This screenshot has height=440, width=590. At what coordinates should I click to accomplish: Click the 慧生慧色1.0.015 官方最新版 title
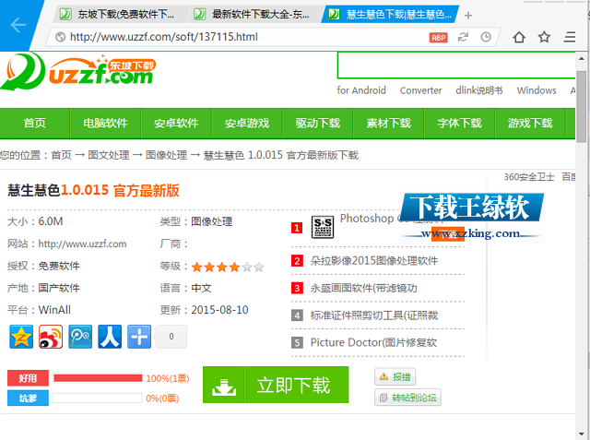pyautogui.click(x=93, y=190)
